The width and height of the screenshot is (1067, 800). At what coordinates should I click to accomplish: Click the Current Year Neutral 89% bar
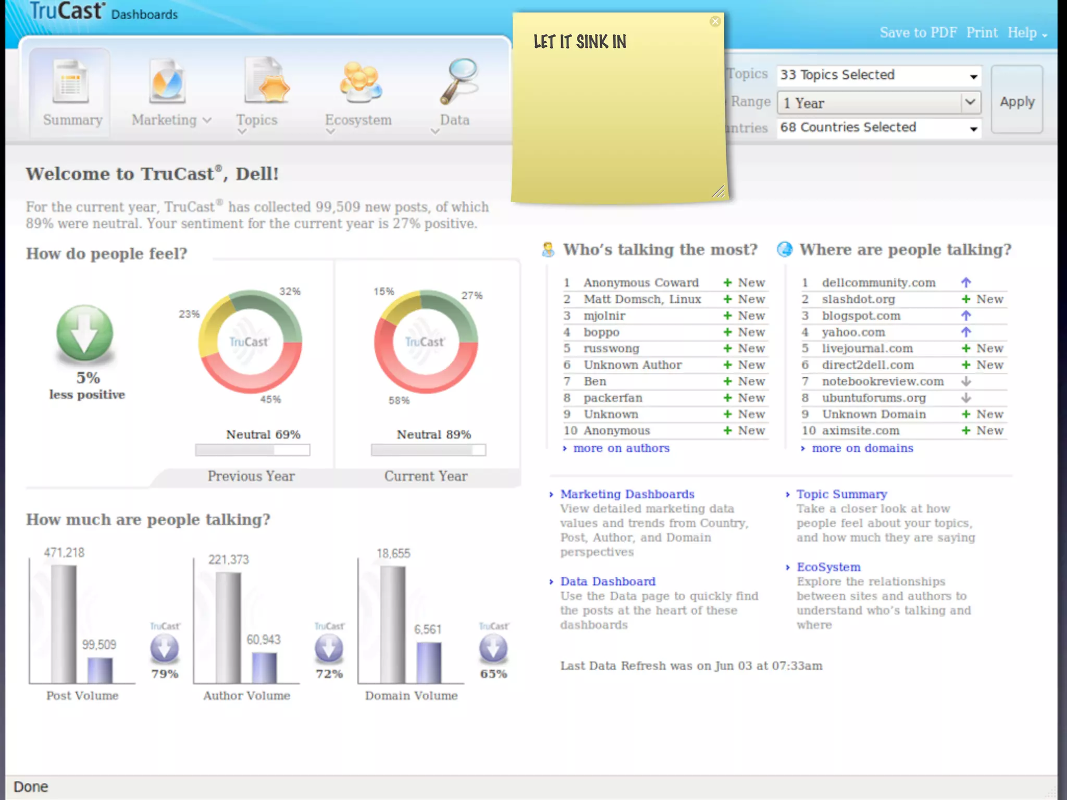pos(428,450)
